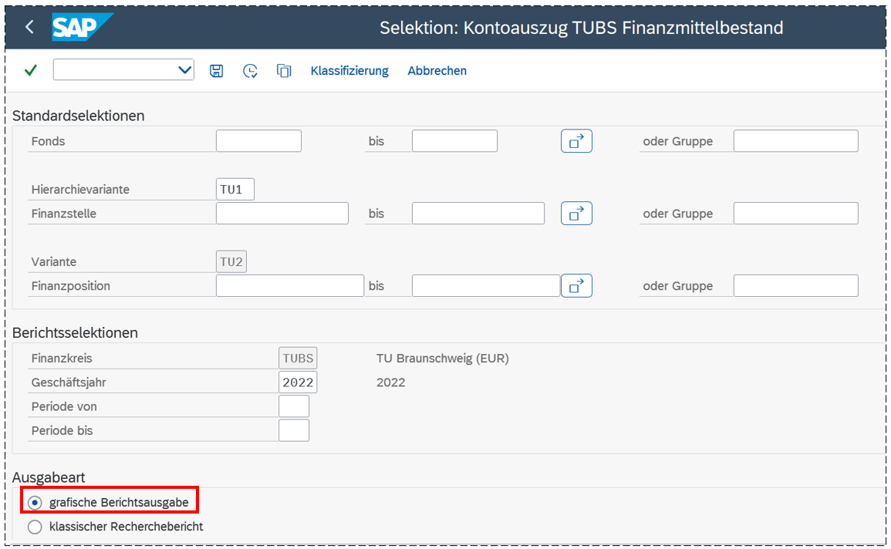The height and width of the screenshot is (549, 891).
Task: Expand the command field dropdown
Action: pos(185,70)
